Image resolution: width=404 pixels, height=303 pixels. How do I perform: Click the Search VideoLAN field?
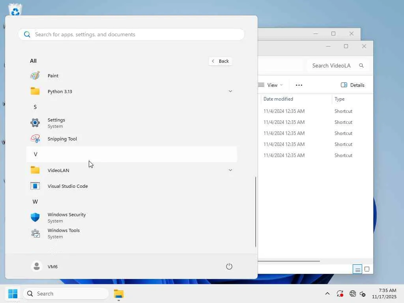[x=338, y=65]
